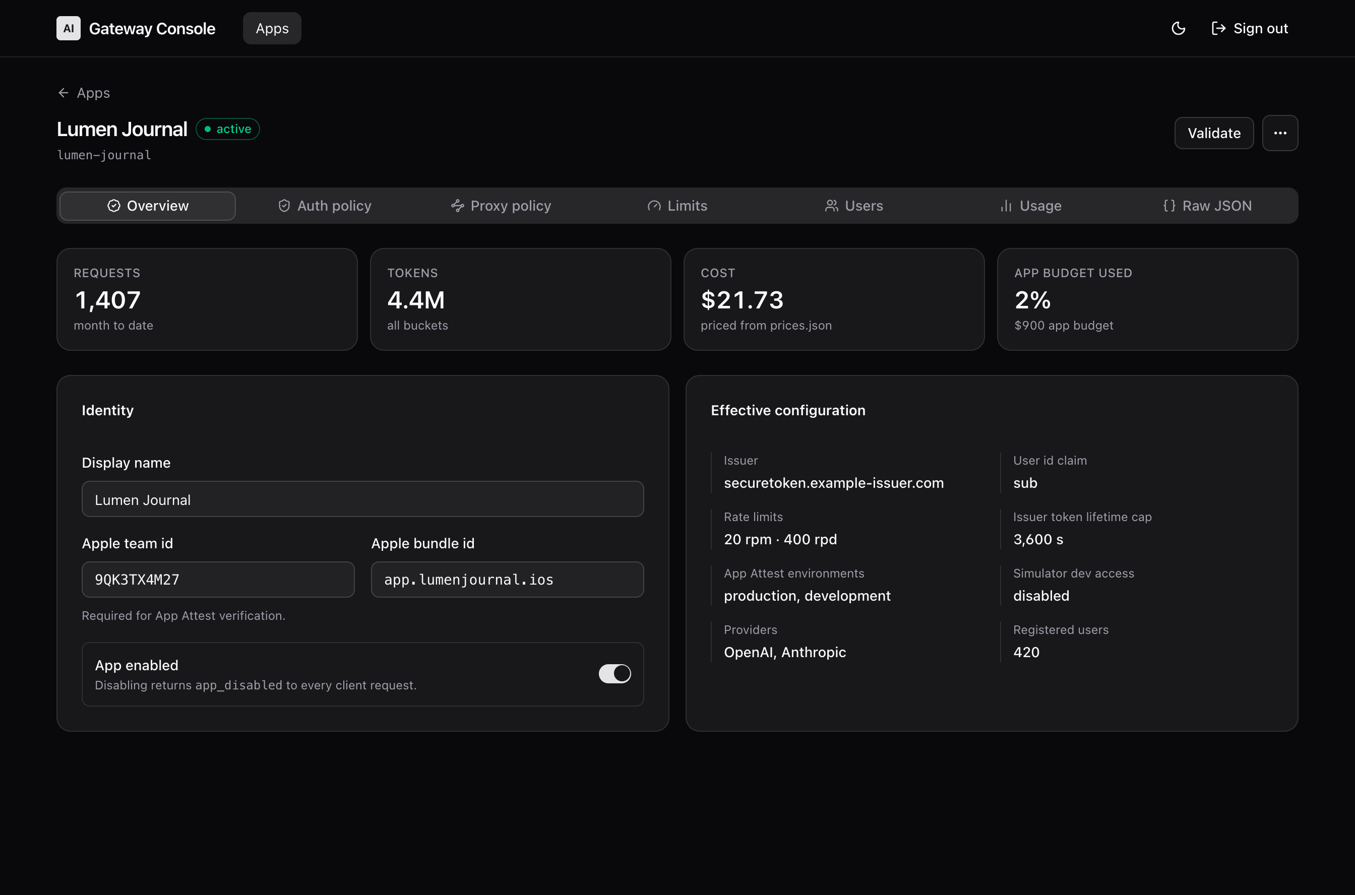1355x895 pixels.
Task: Show the Raw JSON tab
Action: [1206, 206]
